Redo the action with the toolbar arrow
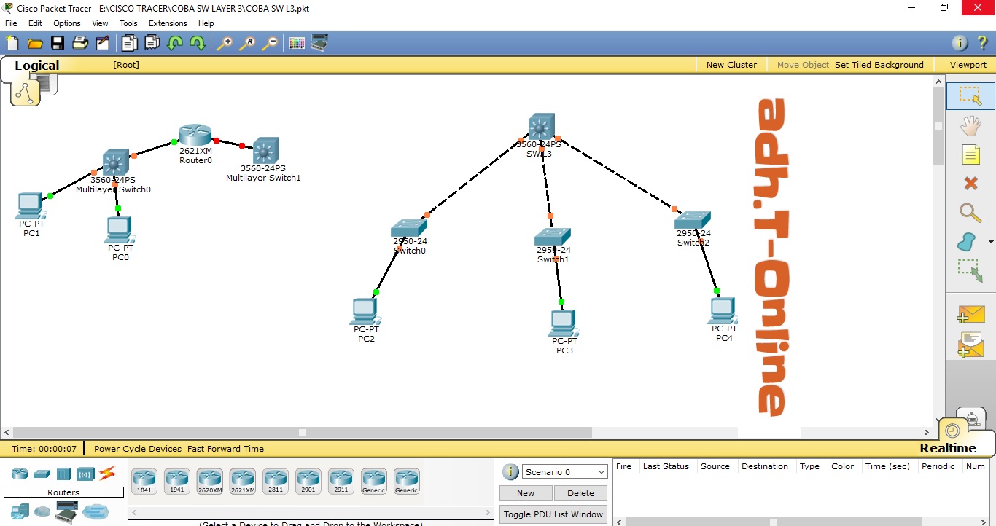This screenshot has width=996, height=526. click(x=198, y=43)
